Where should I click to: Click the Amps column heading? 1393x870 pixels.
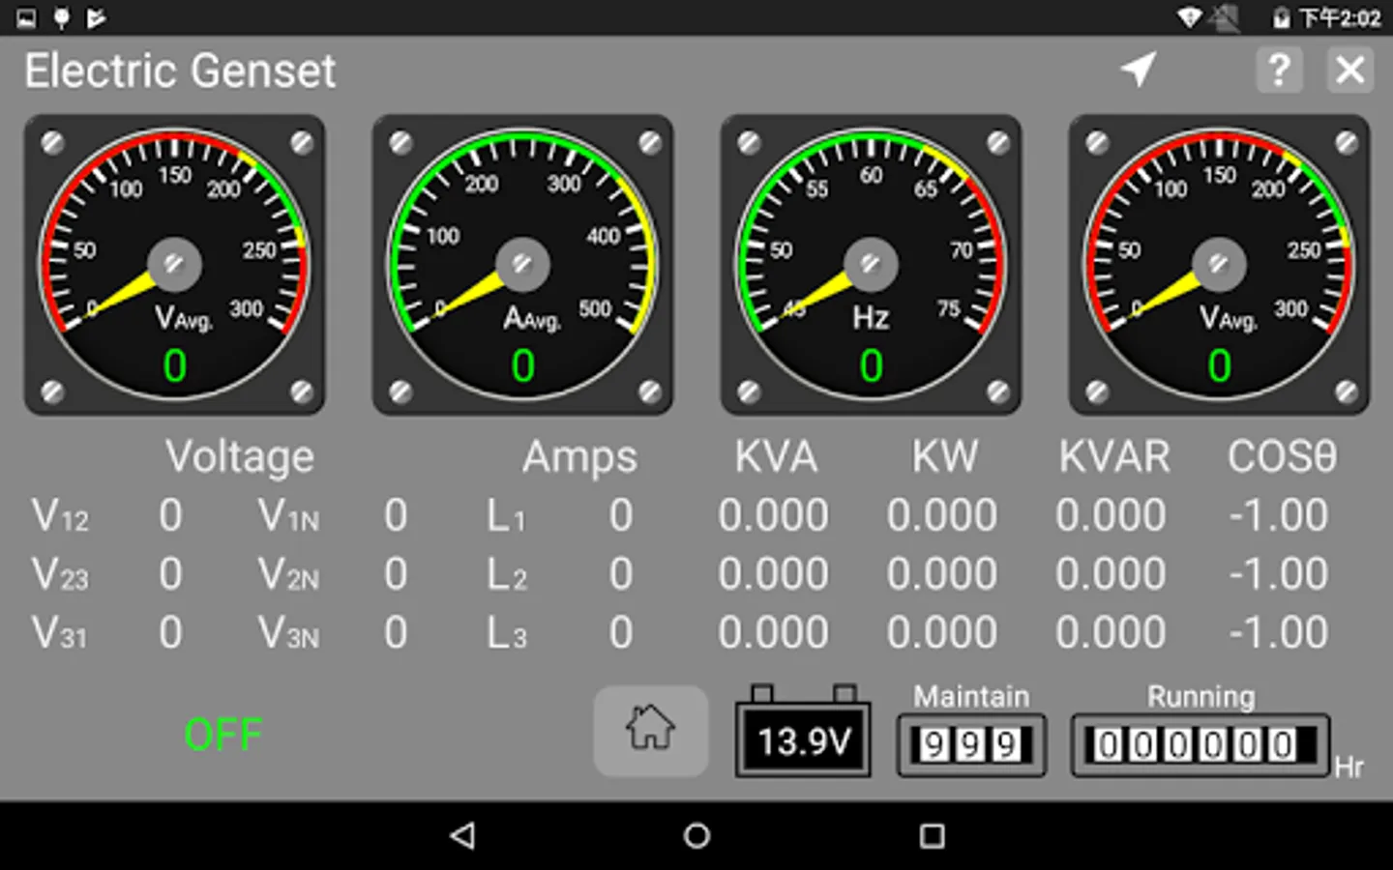pyautogui.click(x=579, y=457)
